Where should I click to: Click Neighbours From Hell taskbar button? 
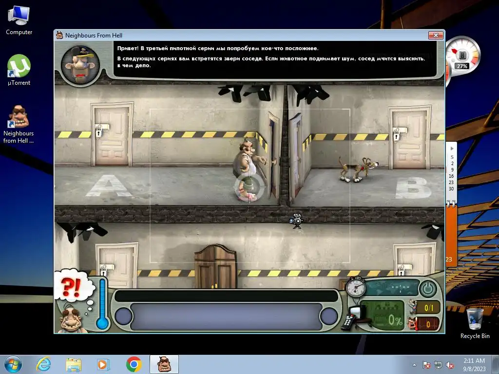[164, 364]
